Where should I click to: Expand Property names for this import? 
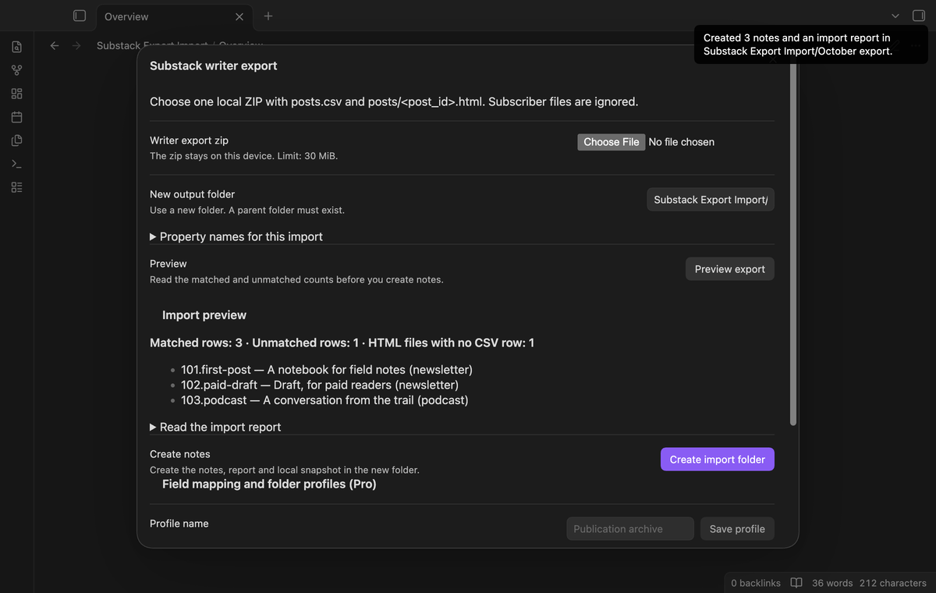[236, 236]
